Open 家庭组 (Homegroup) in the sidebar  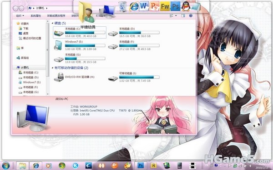[23, 58]
